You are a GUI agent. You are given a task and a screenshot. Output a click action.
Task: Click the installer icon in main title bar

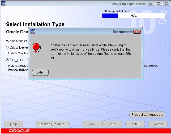[x=3, y=3]
